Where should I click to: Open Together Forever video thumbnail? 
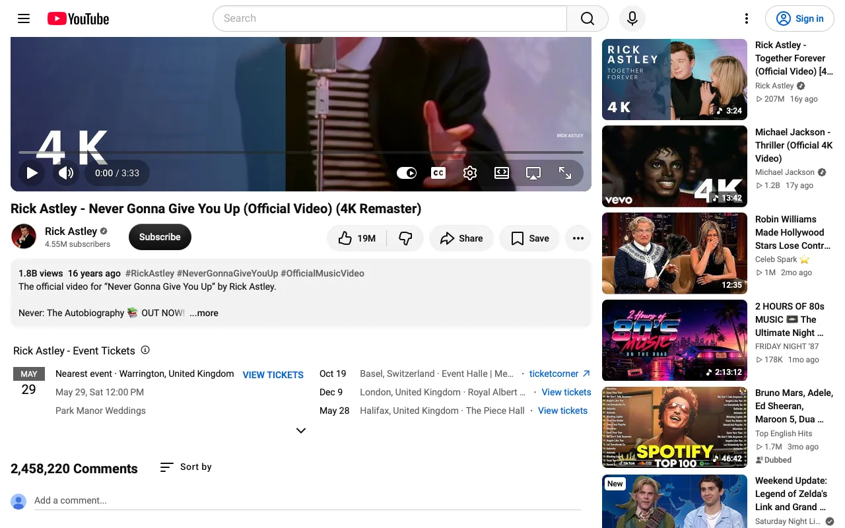point(675,79)
